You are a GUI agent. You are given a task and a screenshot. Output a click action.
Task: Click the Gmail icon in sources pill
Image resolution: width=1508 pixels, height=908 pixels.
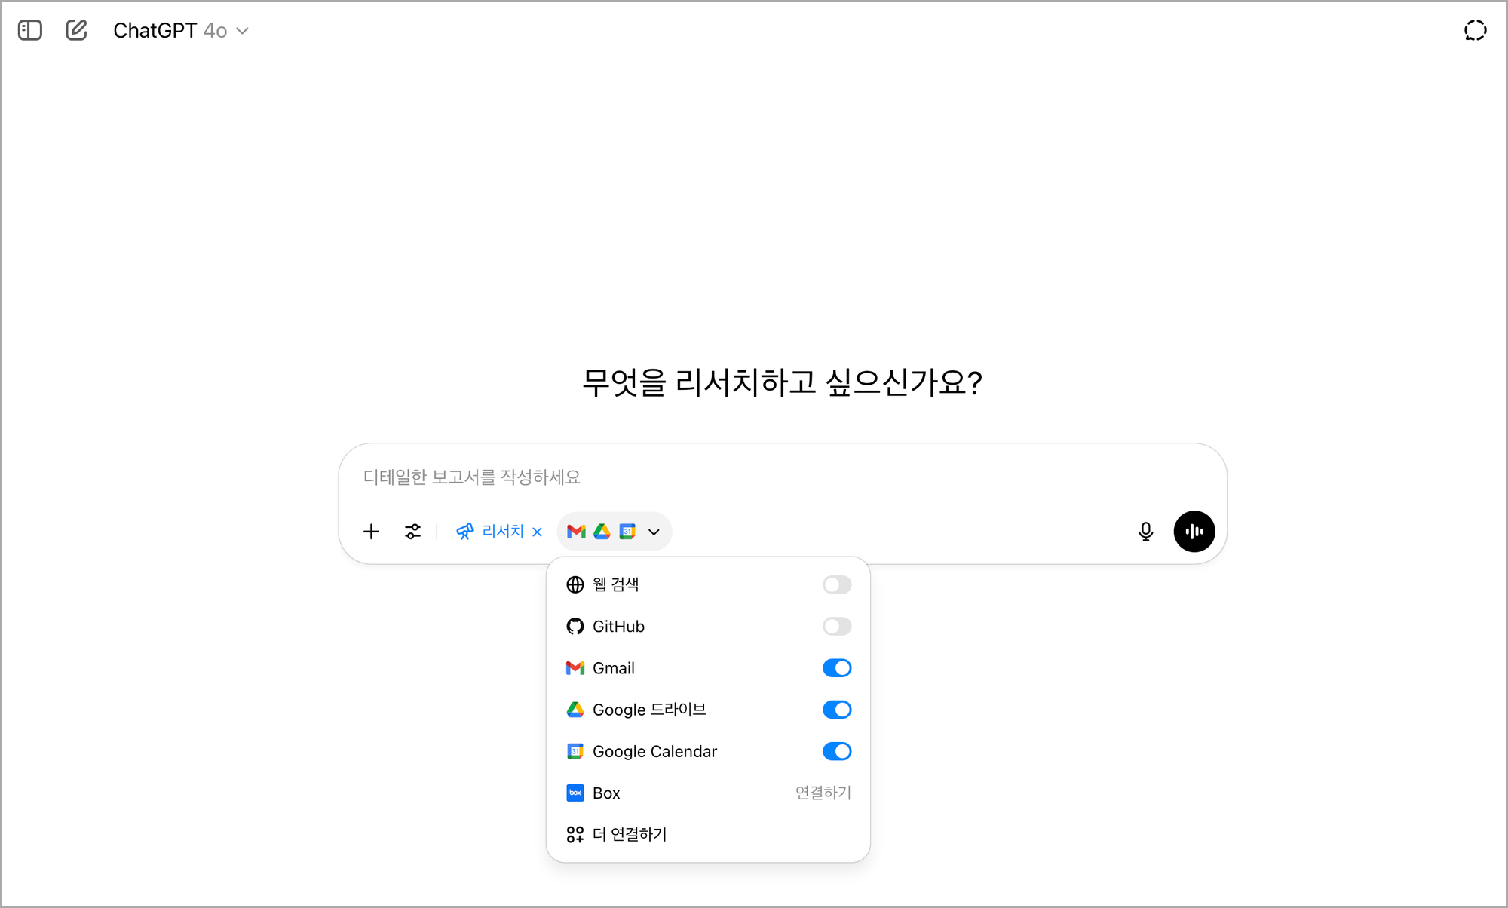[x=576, y=532]
